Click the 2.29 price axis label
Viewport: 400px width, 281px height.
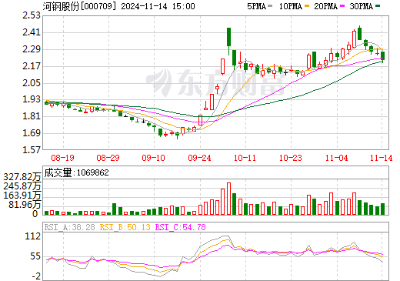tap(32, 49)
